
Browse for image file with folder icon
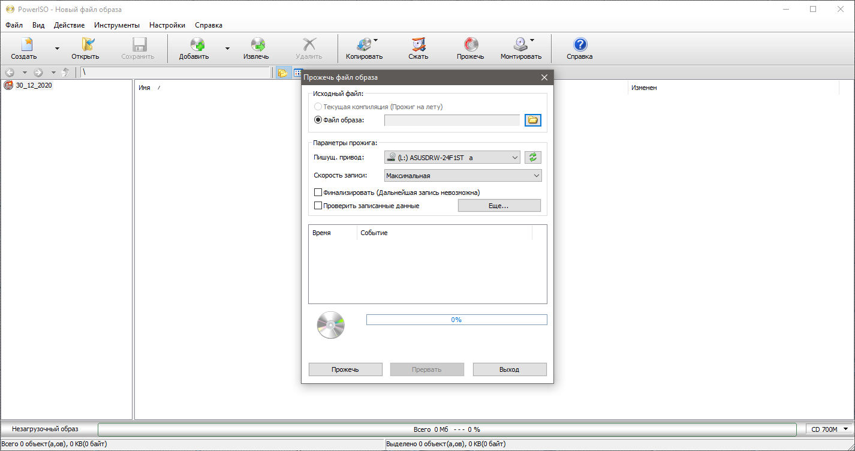click(532, 121)
